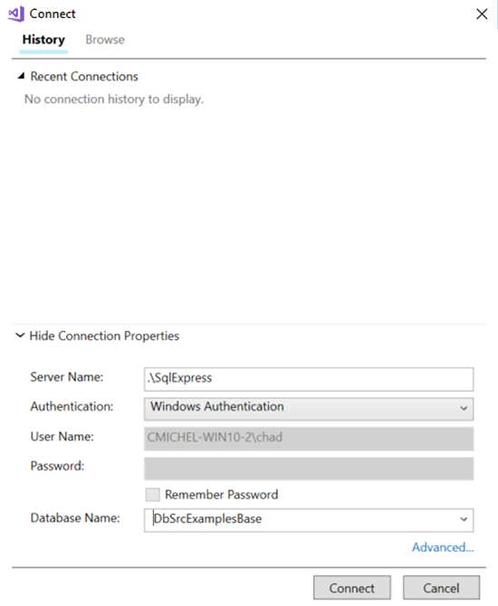Image resolution: width=498 pixels, height=606 pixels.
Task: Open the Database Name dropdown arrow
Action: [464, 519]
